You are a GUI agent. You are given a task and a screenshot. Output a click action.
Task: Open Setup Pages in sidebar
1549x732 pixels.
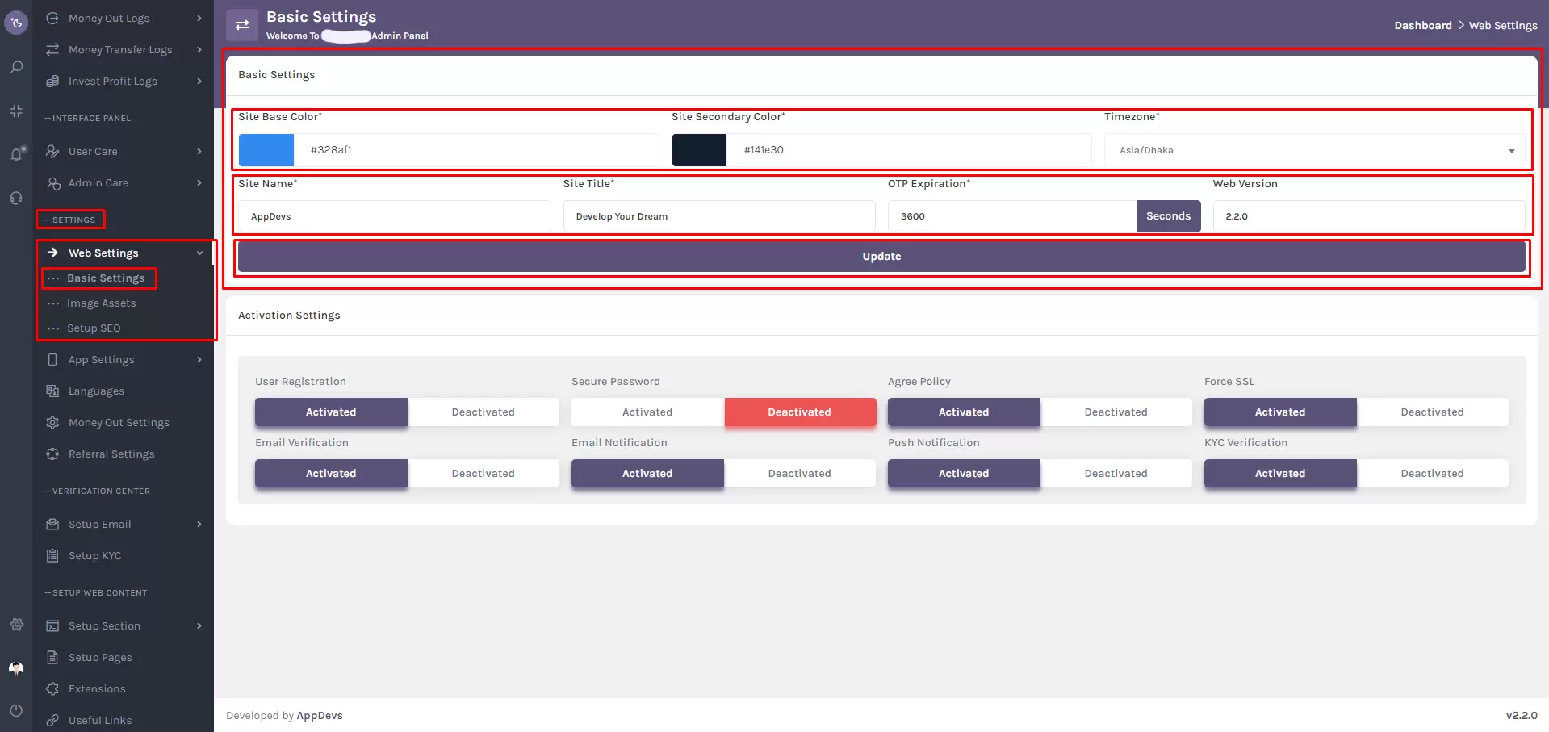[x=100, y=657]
